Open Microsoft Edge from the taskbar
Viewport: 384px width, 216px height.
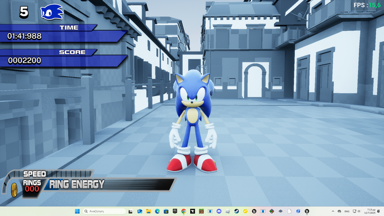click(x=157, y=211)
